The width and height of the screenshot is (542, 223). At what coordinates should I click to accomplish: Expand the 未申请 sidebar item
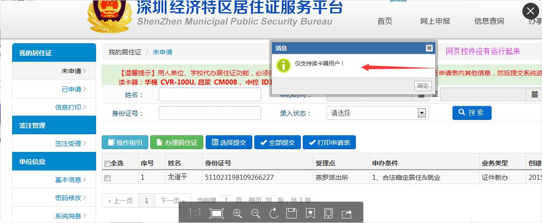[x=71, y=71]
